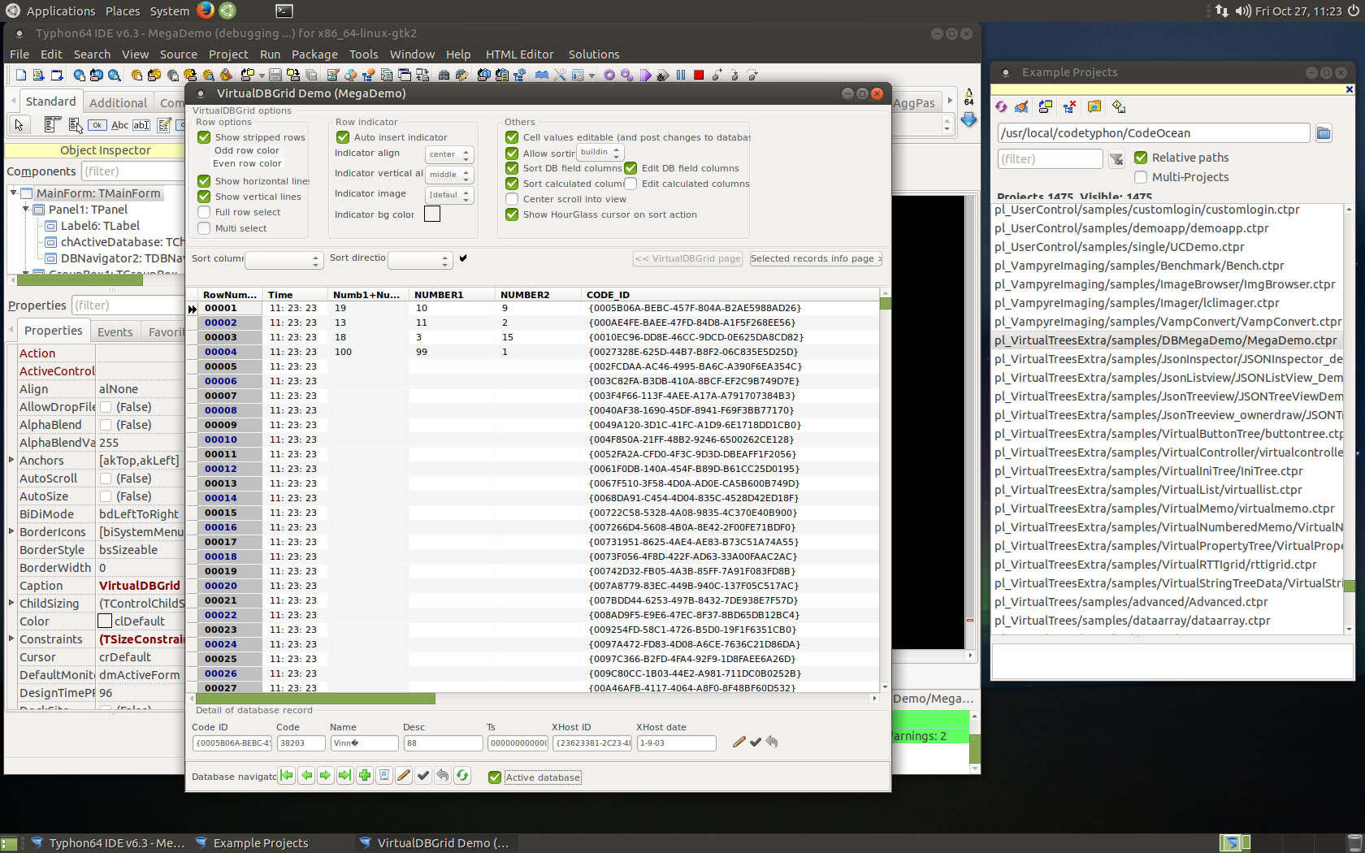Edit record with pencil button in database navigator
1365x853 pixels.
pyautogui.click(x=404, y=776)
